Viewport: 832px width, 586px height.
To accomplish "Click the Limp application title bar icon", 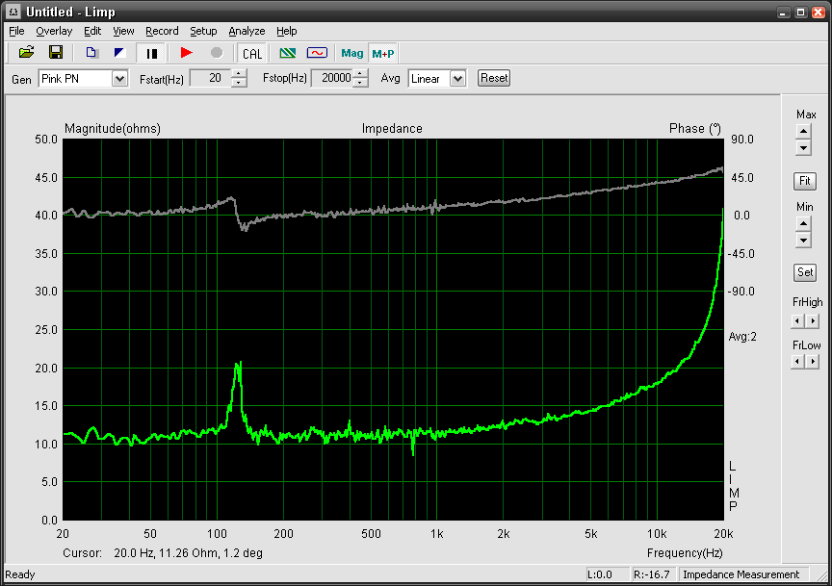I will pos(13,12).
